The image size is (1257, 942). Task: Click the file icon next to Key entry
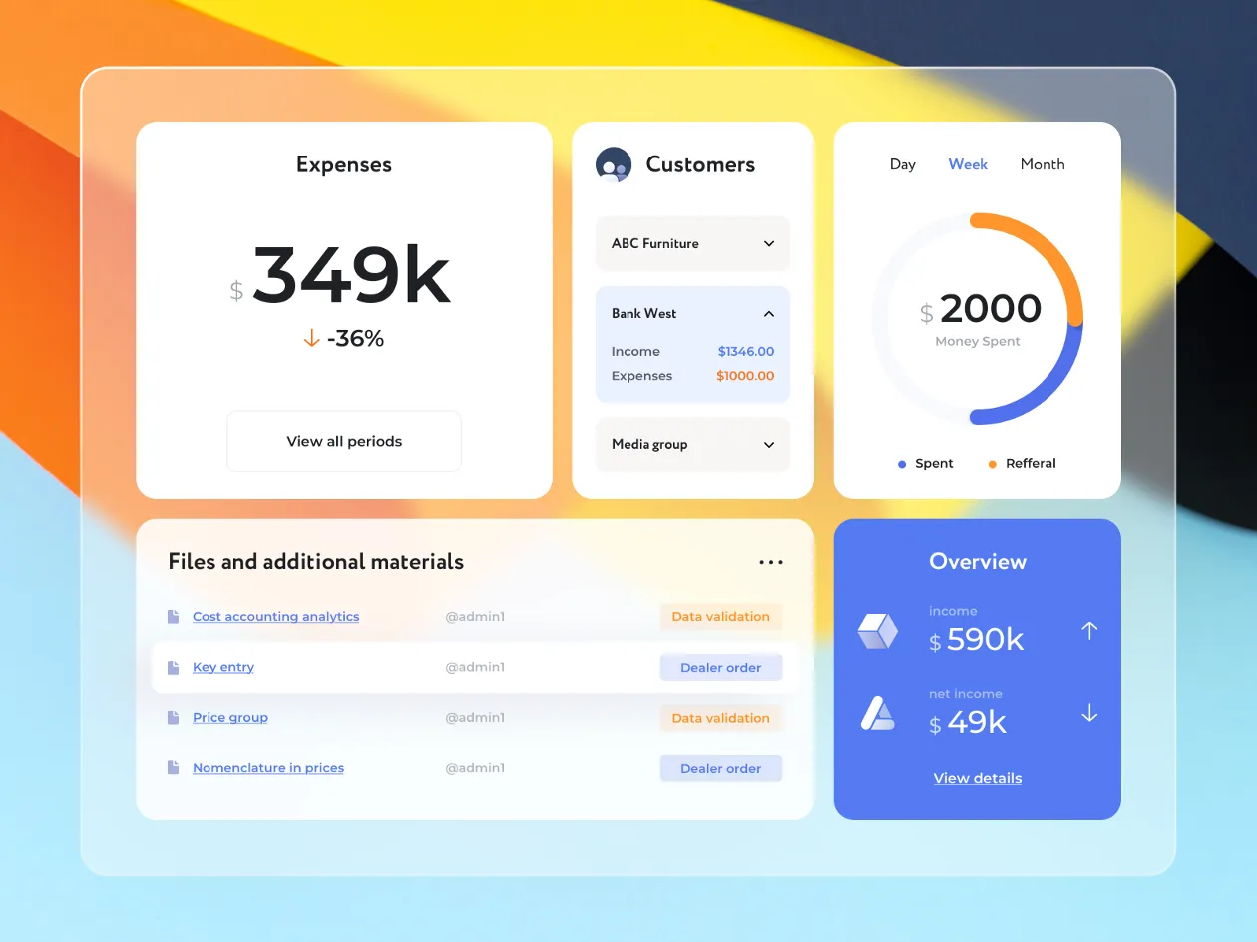[x=174, y=667]
